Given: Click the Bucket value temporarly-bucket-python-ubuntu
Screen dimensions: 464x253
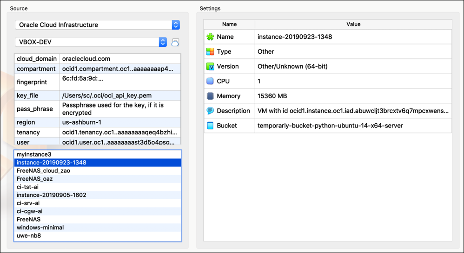Looking at the screenshot, I should pyautogui.click(x=353, y=125).
